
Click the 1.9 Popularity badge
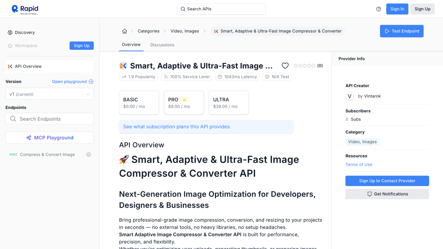click(x=138, y=77)
